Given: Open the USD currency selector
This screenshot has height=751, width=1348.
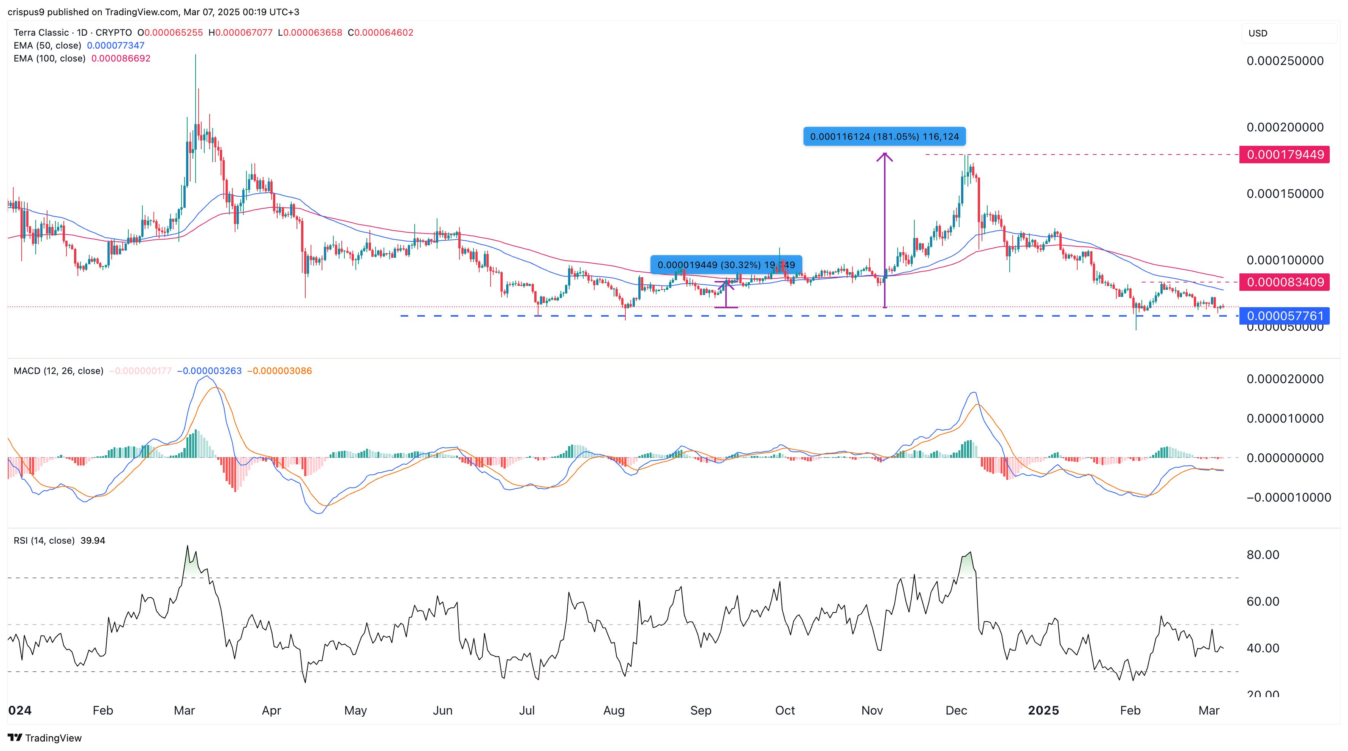Looking at the screenshot, I should coord(1258,33).
